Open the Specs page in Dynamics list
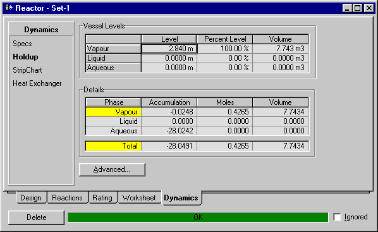The width and height of the screenshot is (378, 232). click(x=22, y=44)
